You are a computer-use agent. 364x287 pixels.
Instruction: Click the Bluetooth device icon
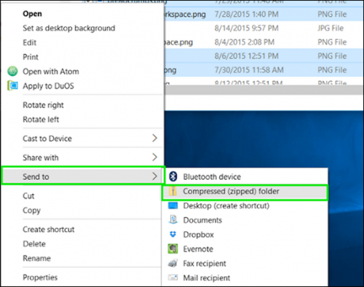pos(173,177)
